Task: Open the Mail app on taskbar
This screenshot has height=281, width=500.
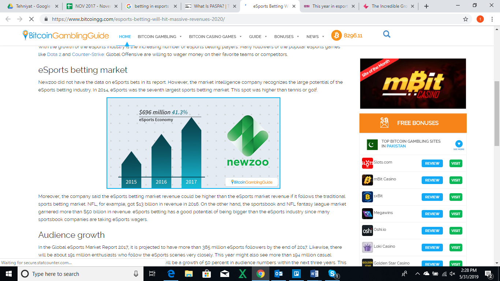Action: pos(224,274)
